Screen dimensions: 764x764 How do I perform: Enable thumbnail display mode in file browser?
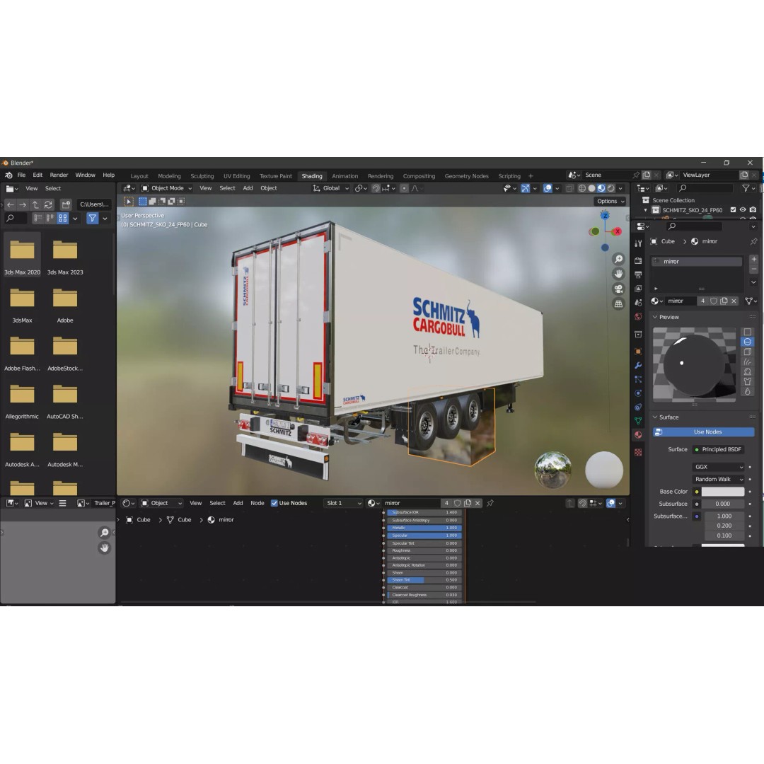pos(63,219)
